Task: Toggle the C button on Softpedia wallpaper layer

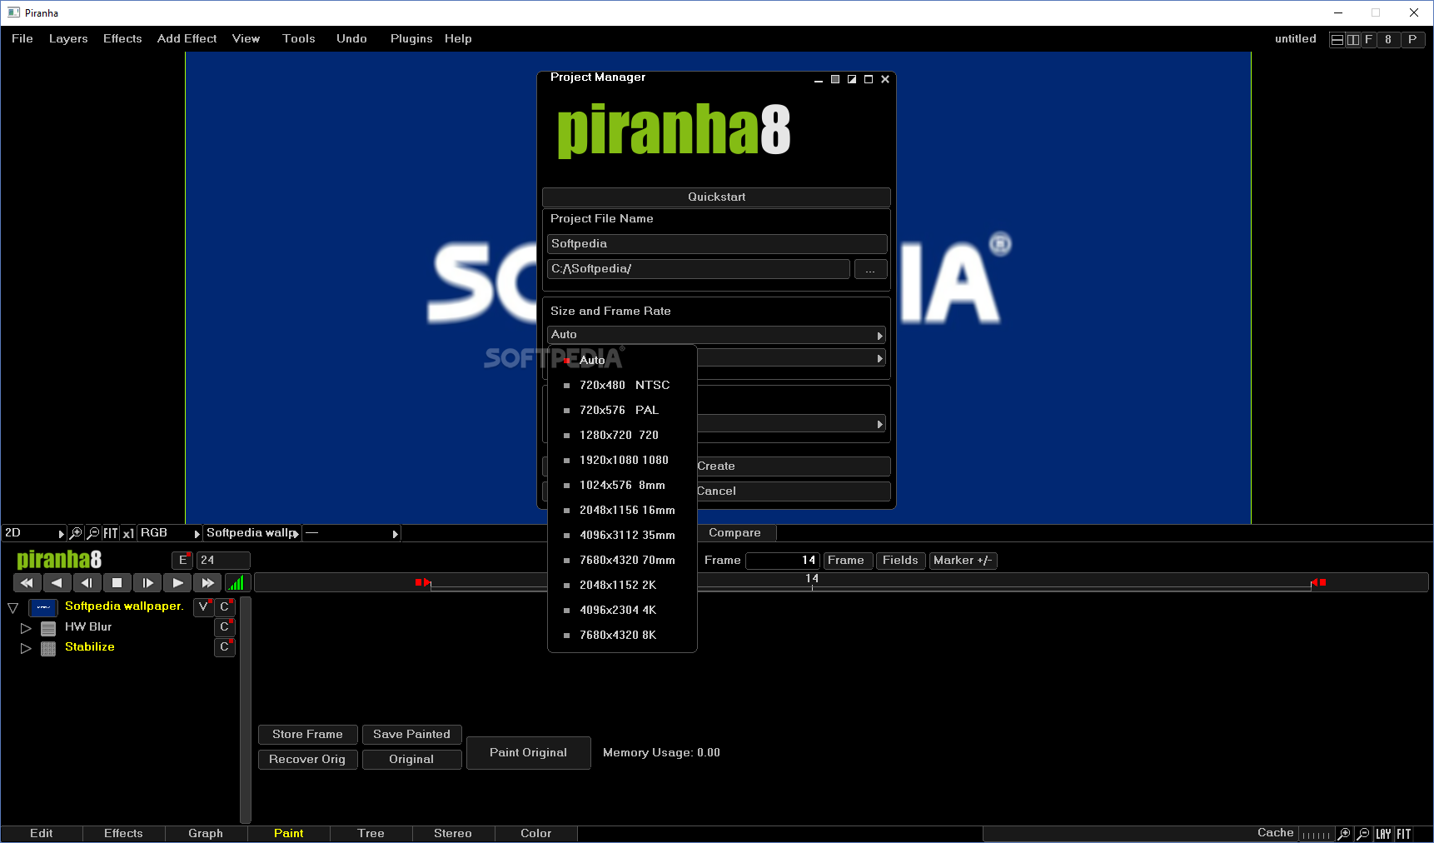Action: coord(225,607)
